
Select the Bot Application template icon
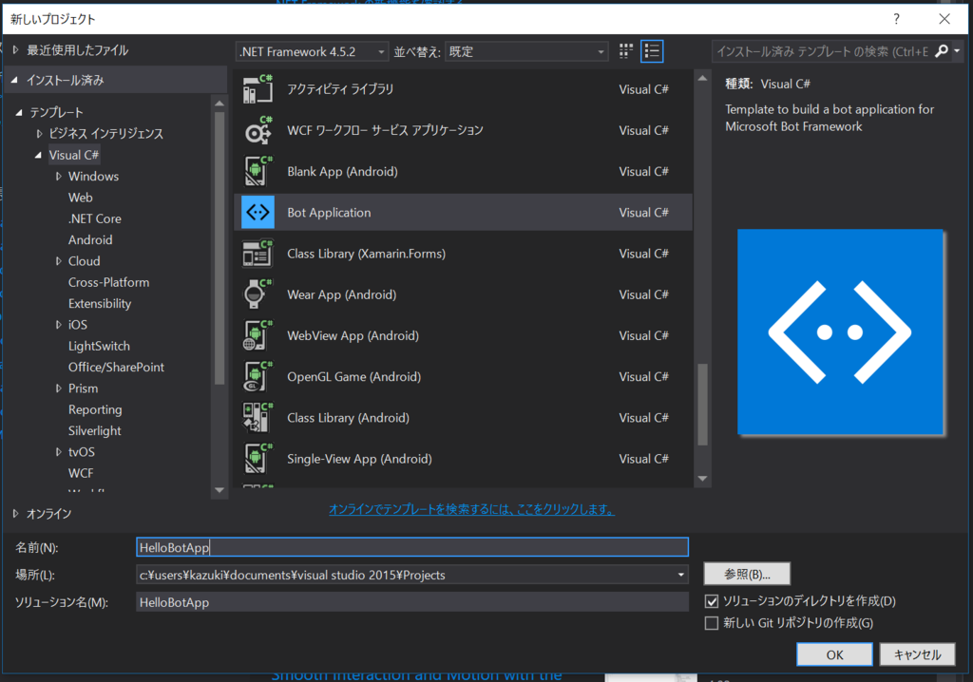point(258,212)
